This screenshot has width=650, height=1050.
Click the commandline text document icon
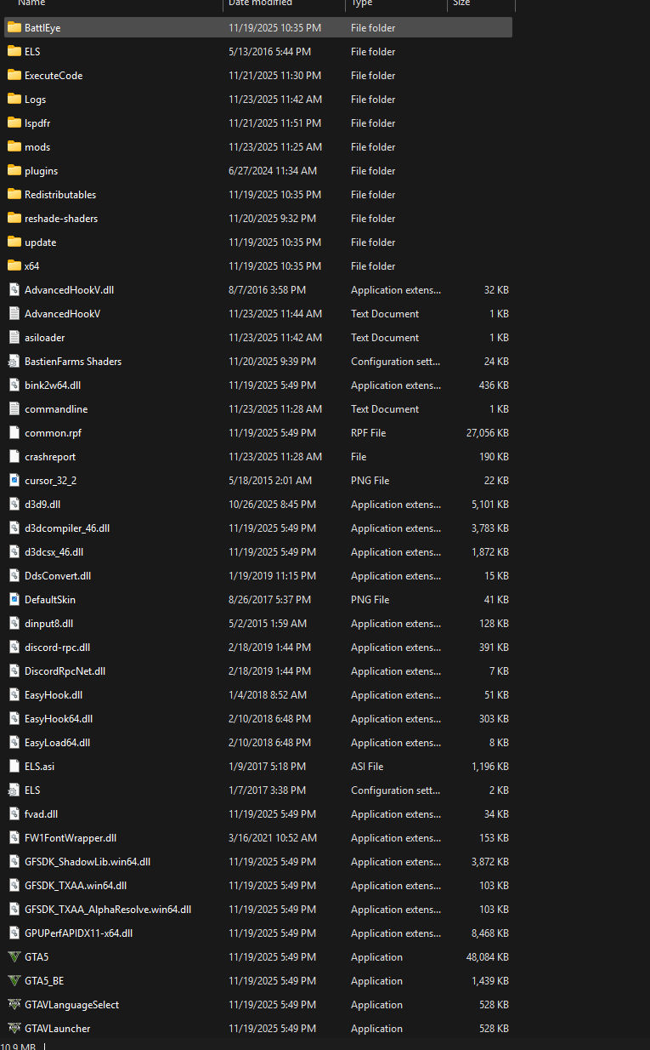click(14, 408)
